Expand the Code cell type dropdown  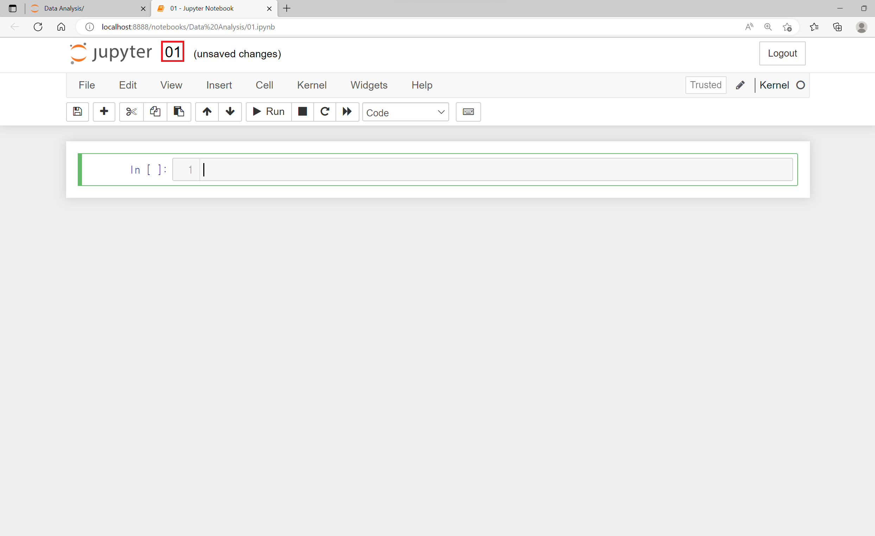405,112
